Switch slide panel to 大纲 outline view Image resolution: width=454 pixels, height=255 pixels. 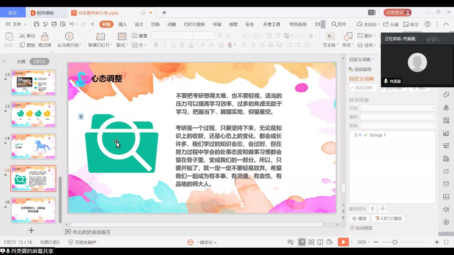coord(21,61)
